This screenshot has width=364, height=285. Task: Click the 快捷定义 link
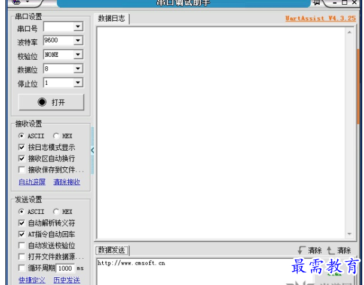point(32,280)
